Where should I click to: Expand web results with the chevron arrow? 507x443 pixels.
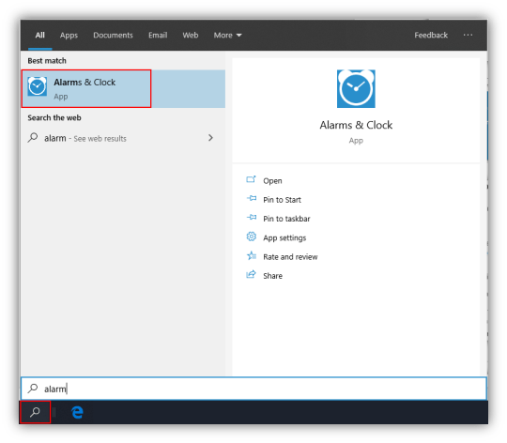[x=210, y=138]
